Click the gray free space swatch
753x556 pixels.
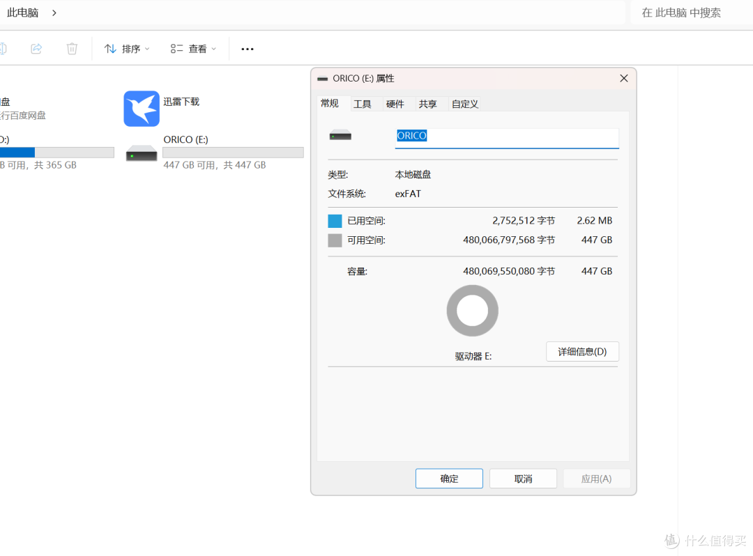[x=335, y=240]
